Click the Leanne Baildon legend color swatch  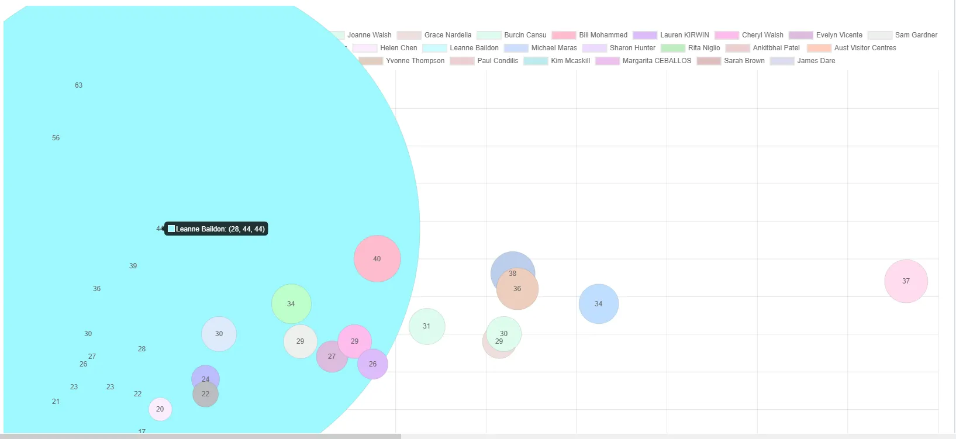434,48
